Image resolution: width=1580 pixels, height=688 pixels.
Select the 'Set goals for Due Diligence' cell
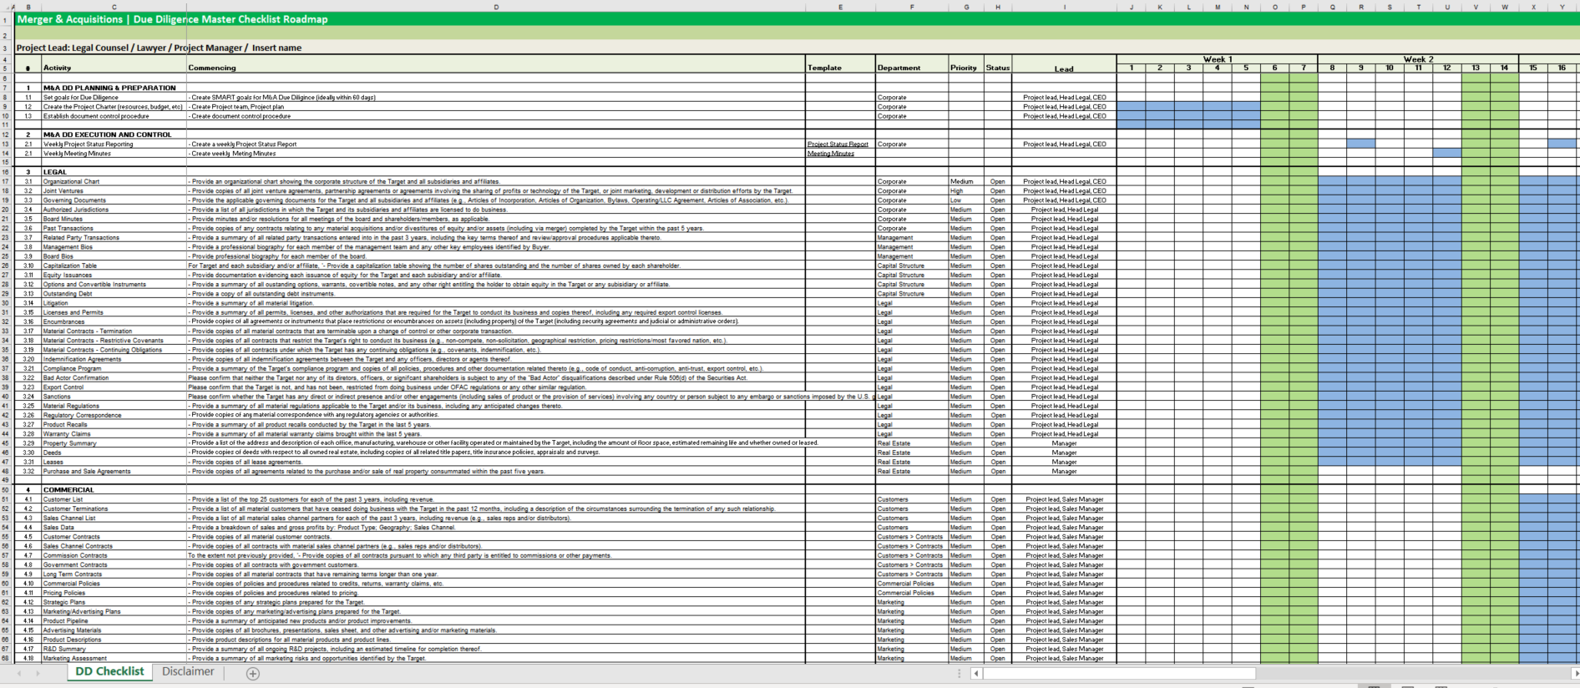(114, 98)
